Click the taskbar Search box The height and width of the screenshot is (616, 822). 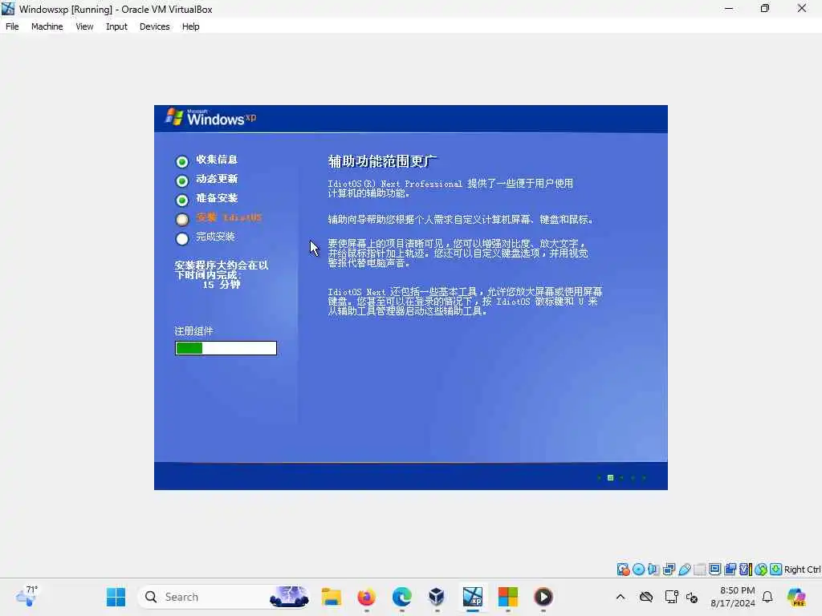223,597
